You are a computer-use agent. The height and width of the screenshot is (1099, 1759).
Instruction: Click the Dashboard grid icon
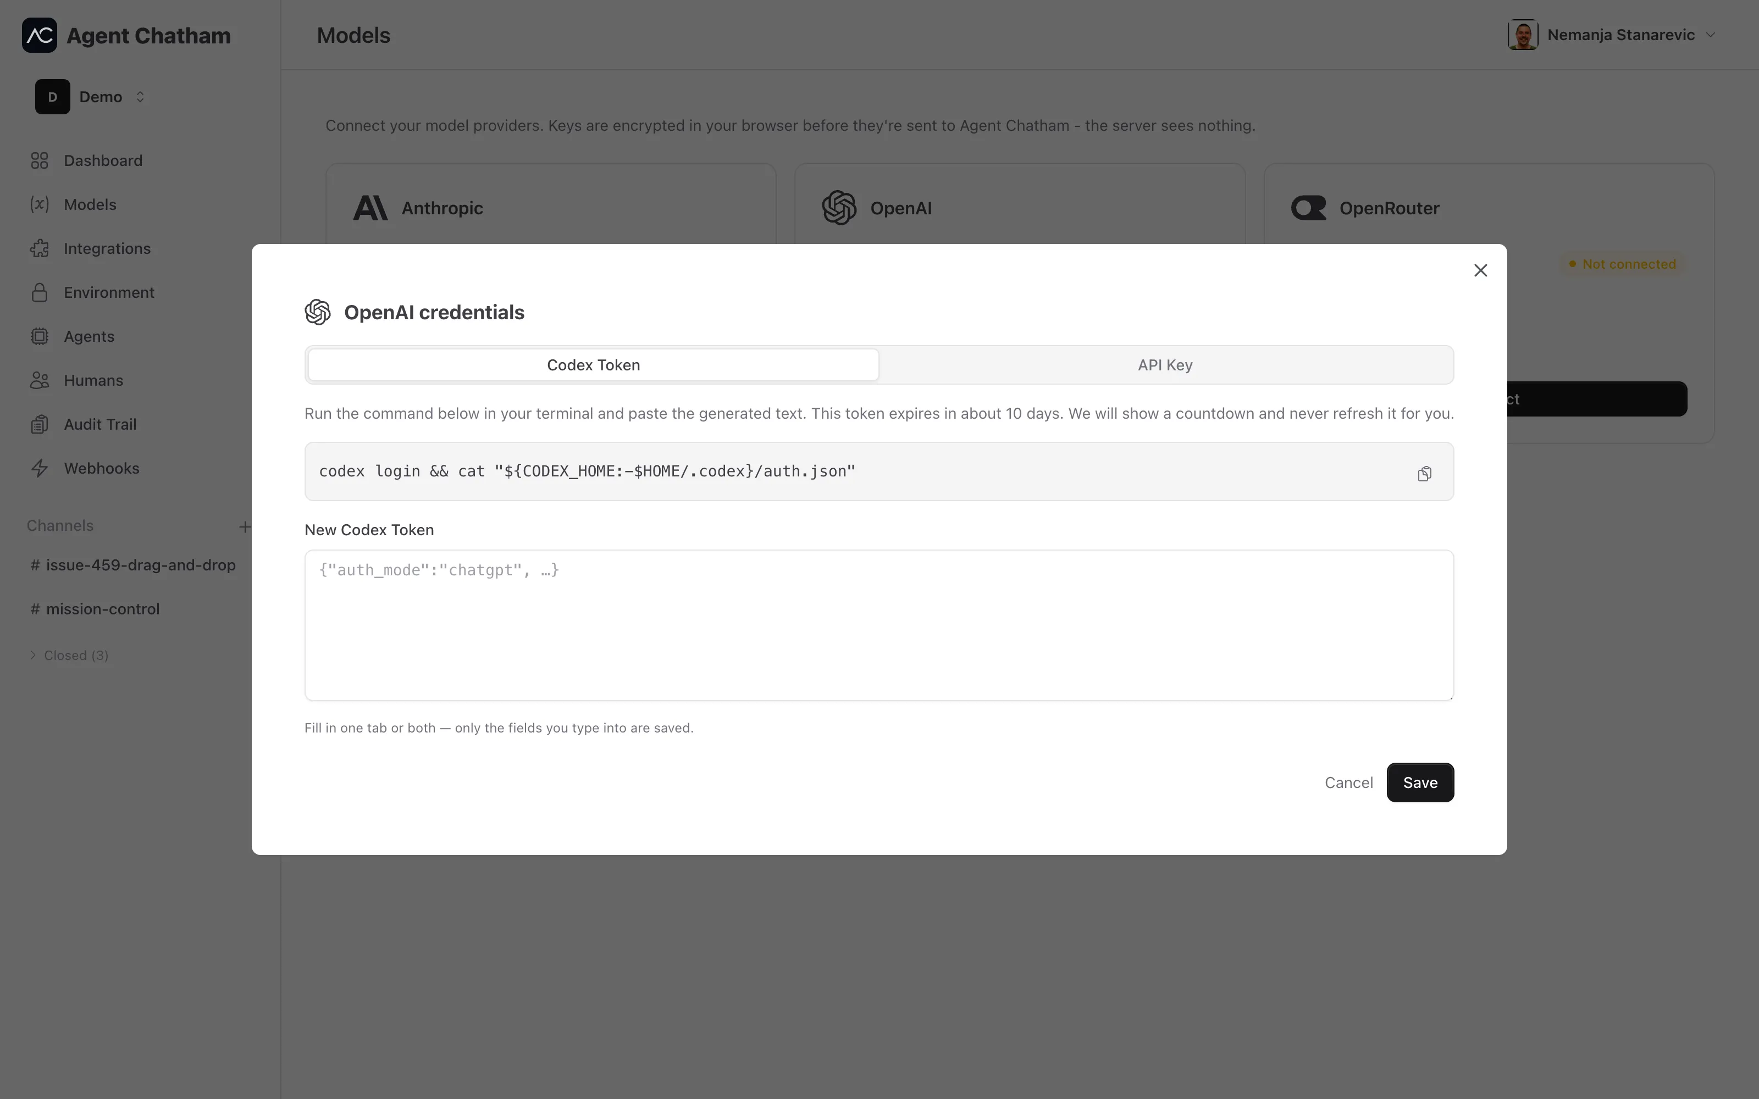[39, 160]
